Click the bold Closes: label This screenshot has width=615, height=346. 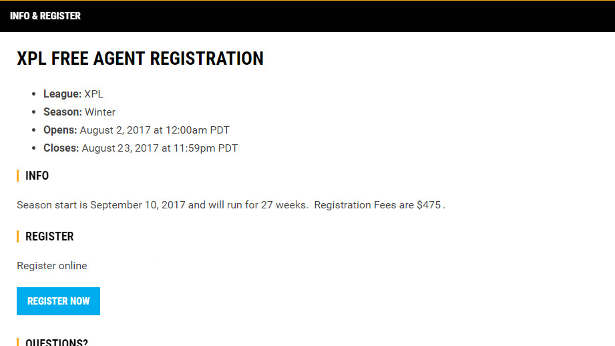61,148
